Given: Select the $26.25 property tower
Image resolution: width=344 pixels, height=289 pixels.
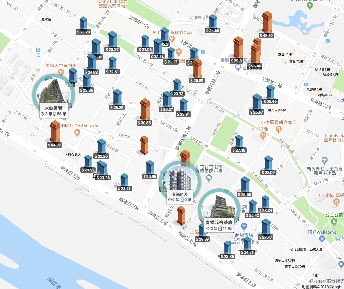Looking at the screenshot, I should tap(117, 100).
